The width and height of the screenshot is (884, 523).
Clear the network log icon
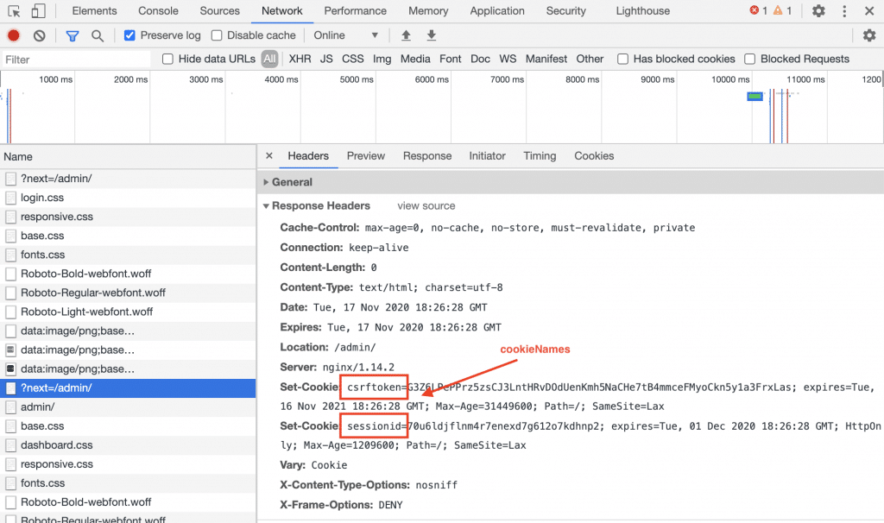pos(39,35)
